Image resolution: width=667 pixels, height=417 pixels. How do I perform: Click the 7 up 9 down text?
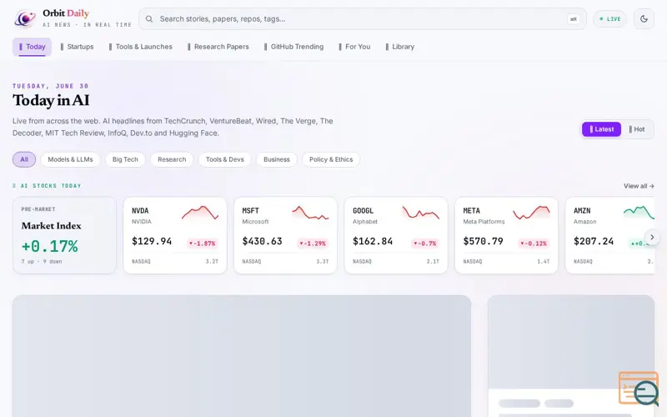coord(42,262)
